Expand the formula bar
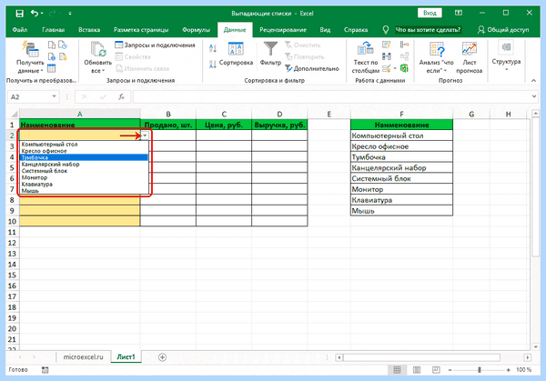Screen dimensions: 546x381 (x=534, y=96)
